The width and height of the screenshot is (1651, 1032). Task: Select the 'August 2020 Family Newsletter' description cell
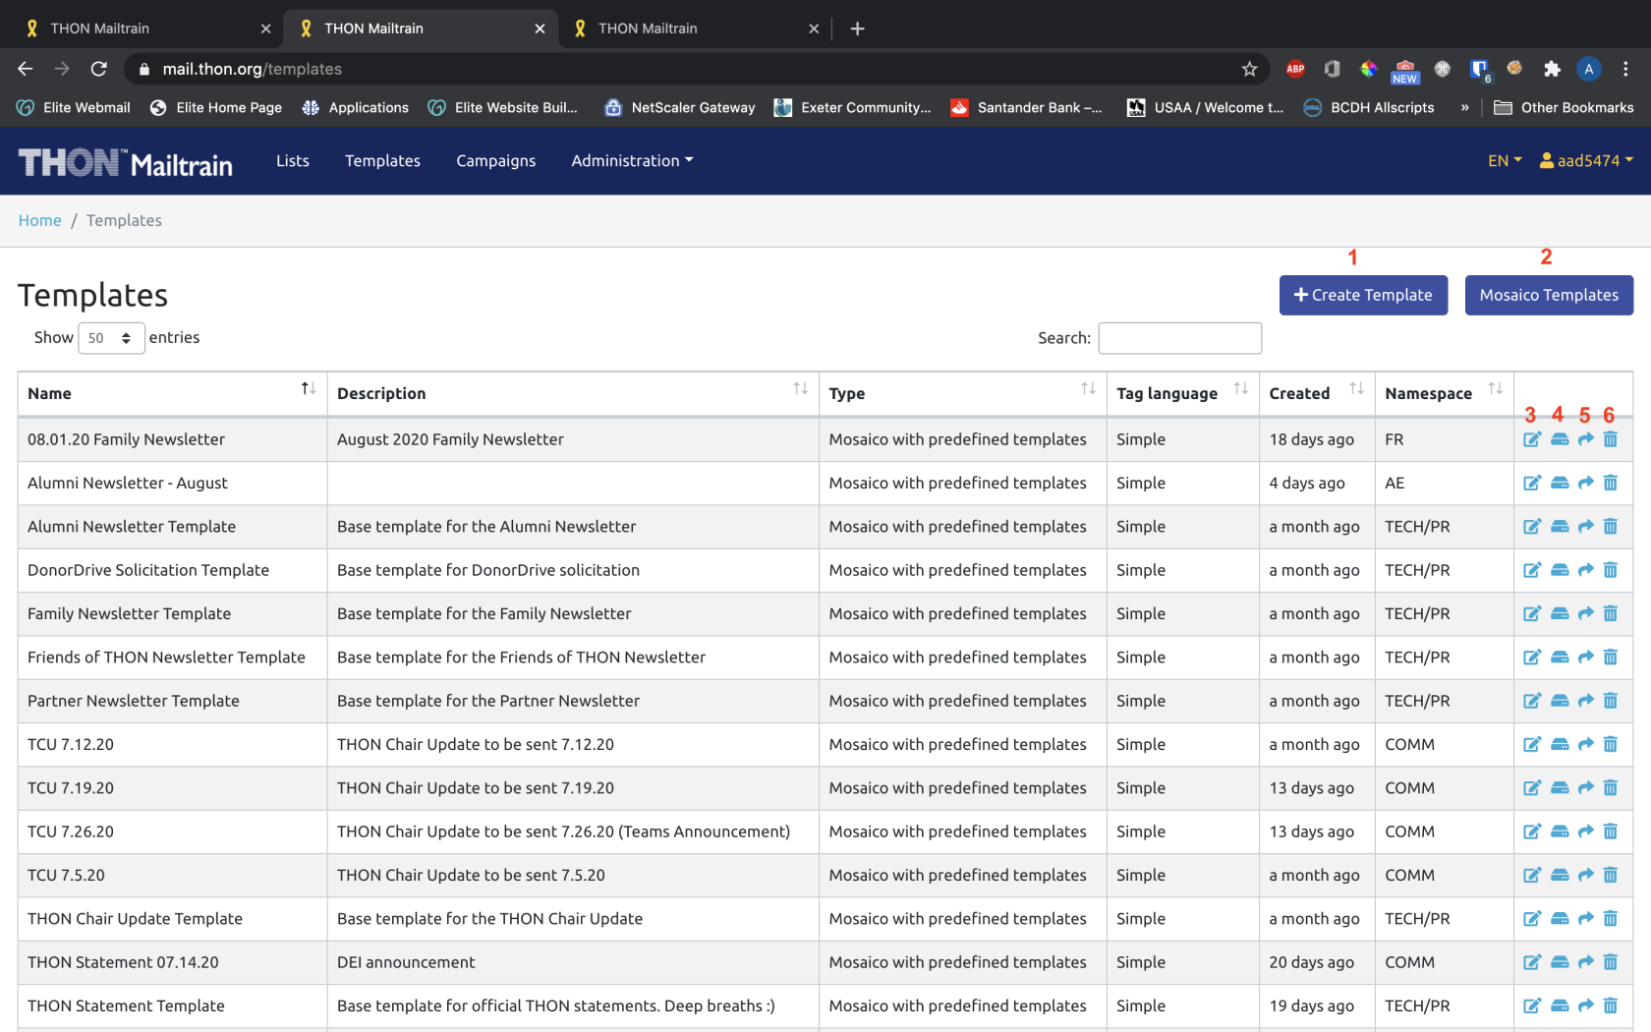point(573,439)
